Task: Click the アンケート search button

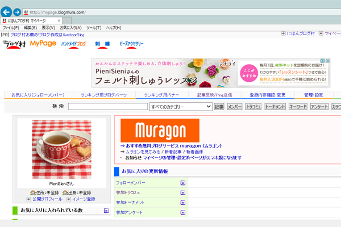Action: coord(319,107)
